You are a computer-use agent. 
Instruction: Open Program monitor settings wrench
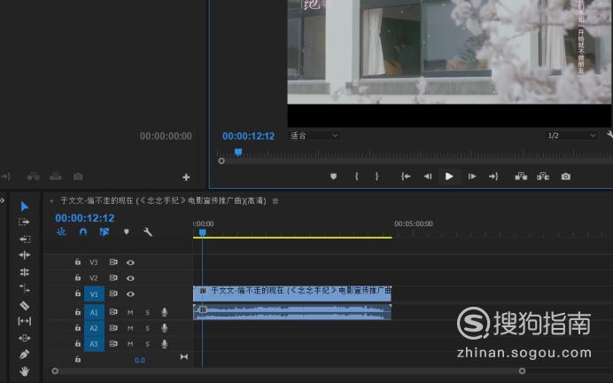pyautogui.click(x=609, y=136)
